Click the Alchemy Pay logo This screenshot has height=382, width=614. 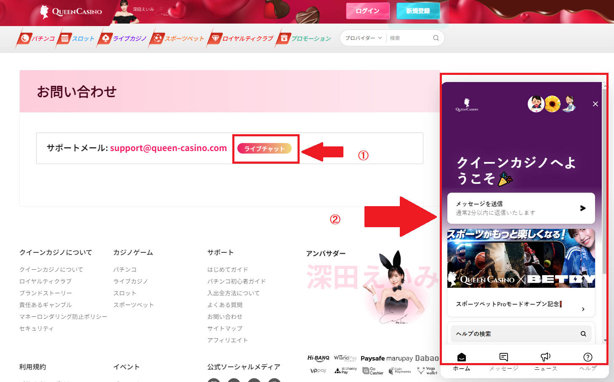[x=346, y=371]
